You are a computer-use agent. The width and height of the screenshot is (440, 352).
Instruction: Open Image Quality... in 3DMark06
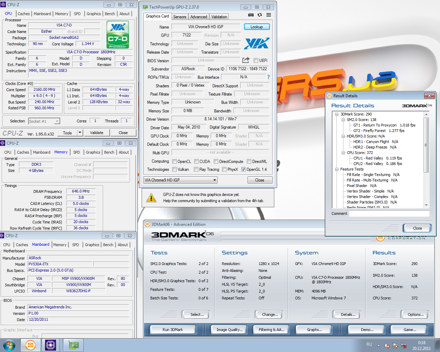pyautogui.click(x=229, y=330)
